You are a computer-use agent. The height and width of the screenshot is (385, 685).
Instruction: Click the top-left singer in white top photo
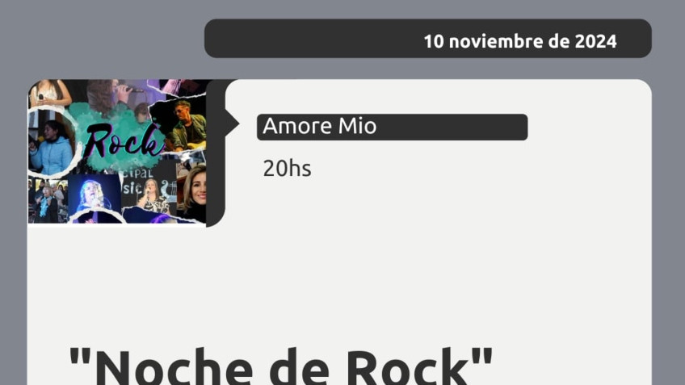(x=49, y=94)
